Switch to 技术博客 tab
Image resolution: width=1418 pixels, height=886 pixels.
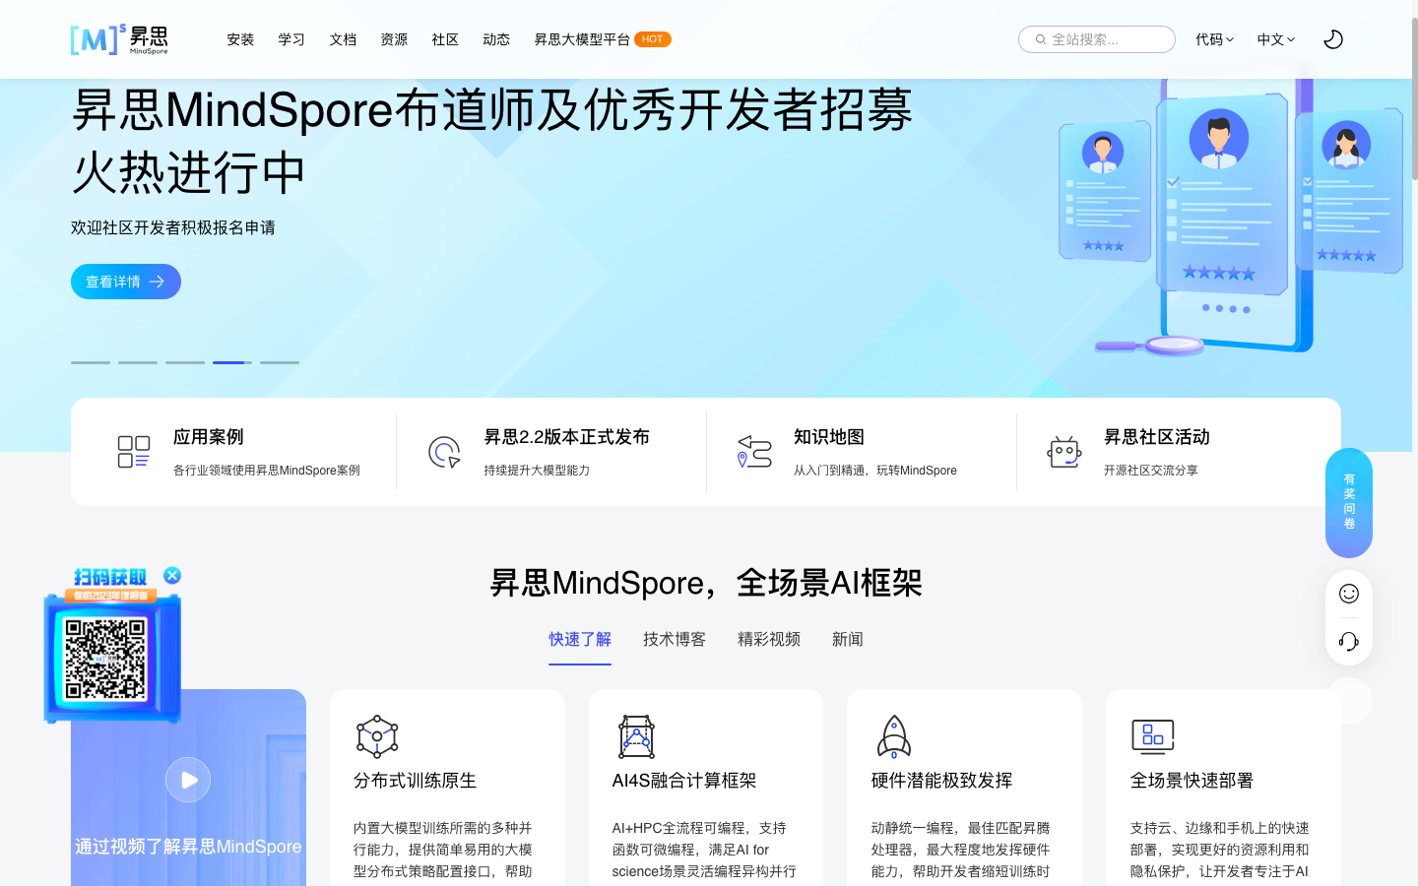coord(675,639)
